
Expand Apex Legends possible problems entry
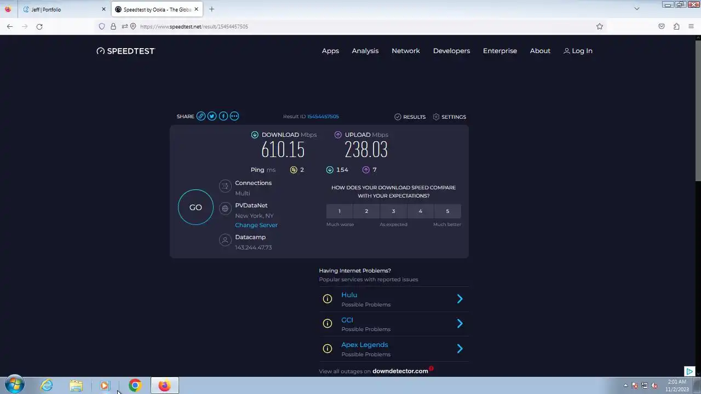pyautogui.click(x=460, y=349)
